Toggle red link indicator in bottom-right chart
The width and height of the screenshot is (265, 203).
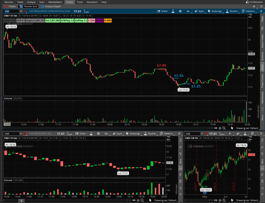206,134
